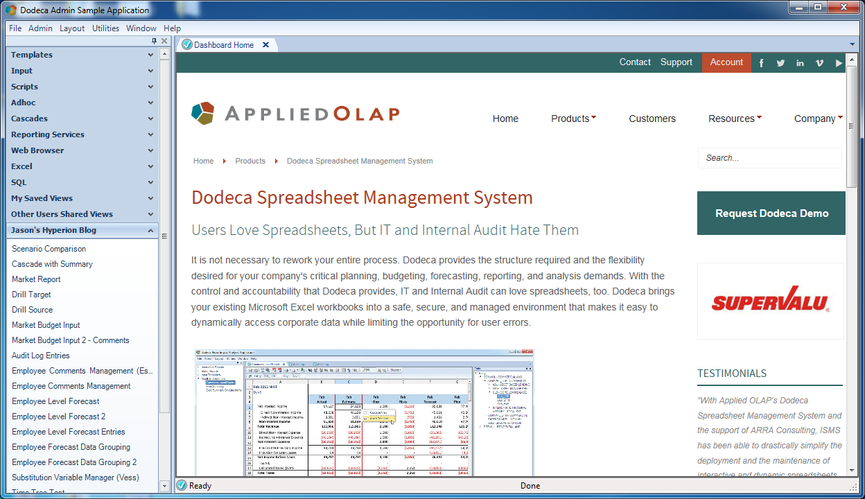This screenshot has height=499, width=865.
Task: Open the Twitter icon link
Action: (780, 63)
